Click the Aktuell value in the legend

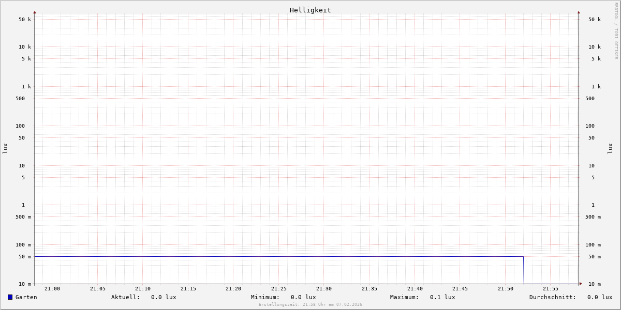(x=163, y=297)
